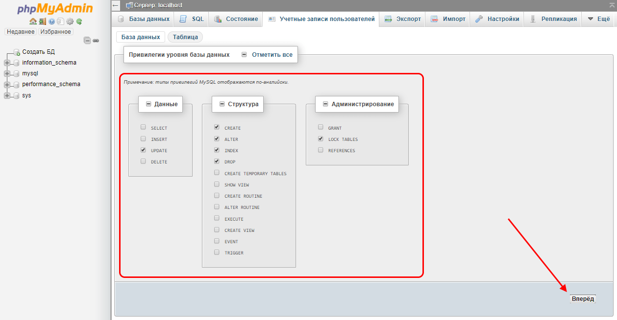This screenshot has height=320, width=617.
Task: Select the Таблица sub-tab
Action: (x=185, y=37)
